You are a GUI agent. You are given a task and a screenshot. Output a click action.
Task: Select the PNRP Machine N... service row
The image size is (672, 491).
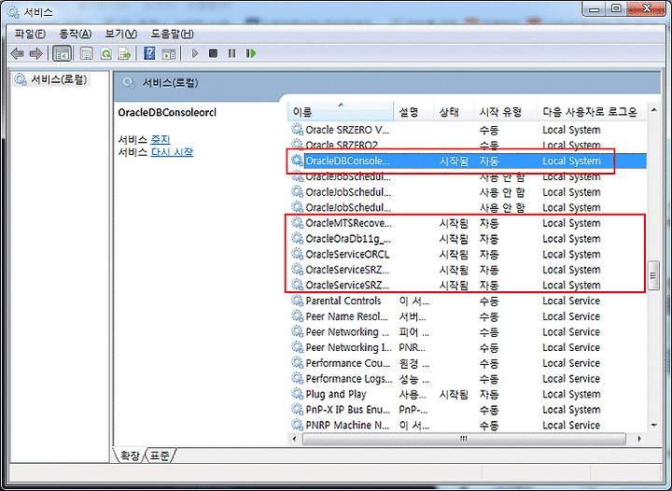pyautogui.click(x=468, y=425)
